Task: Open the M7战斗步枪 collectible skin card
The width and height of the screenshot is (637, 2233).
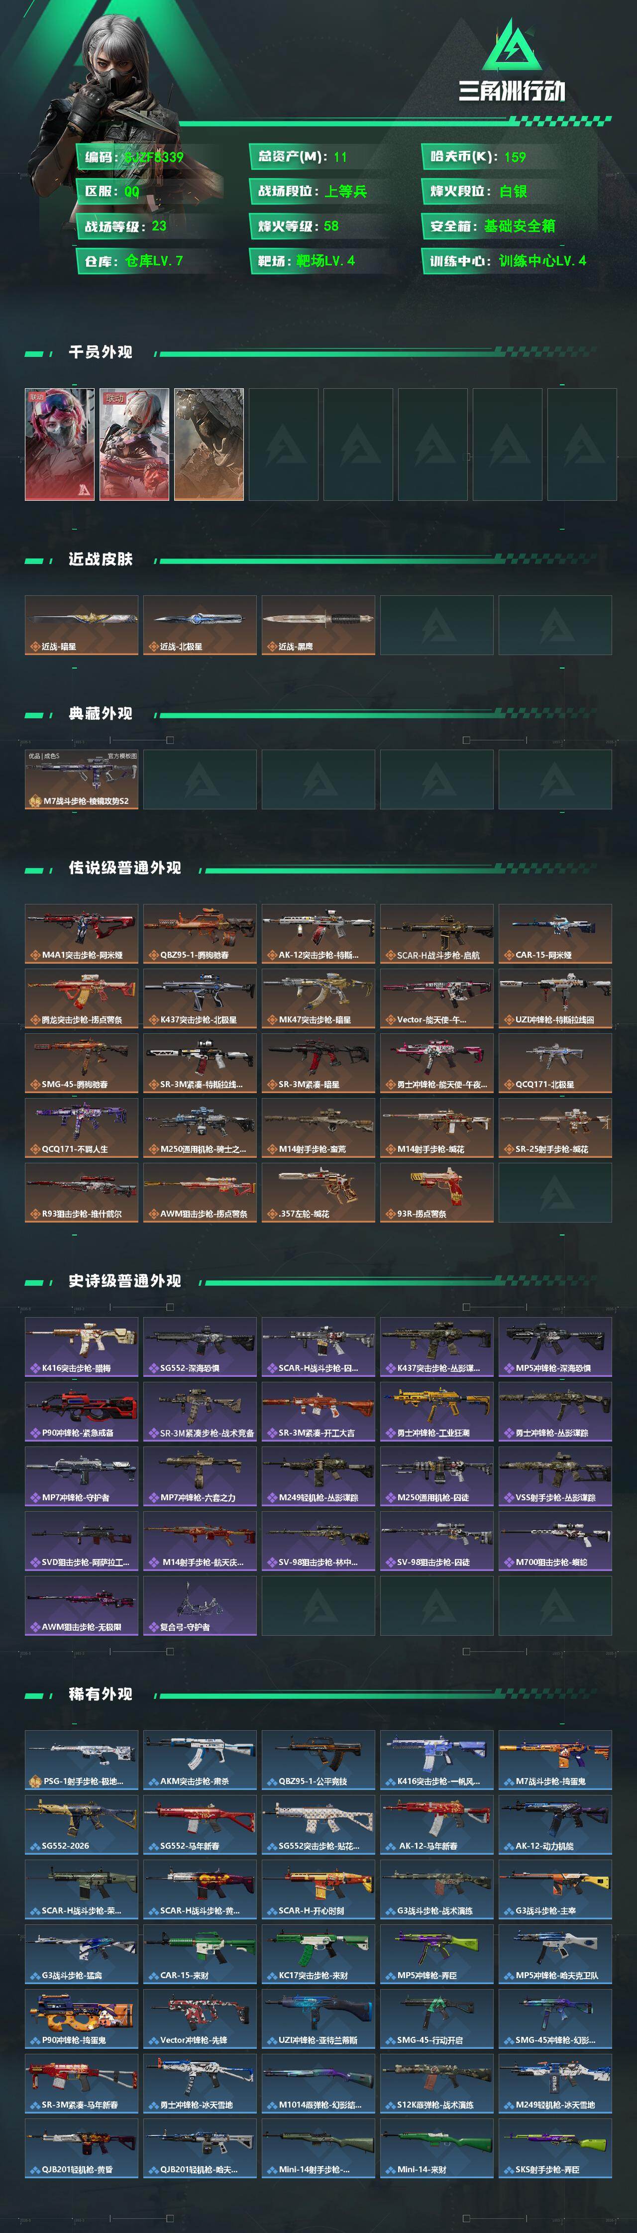Action: pyautogui.click(x=82, y=780)
